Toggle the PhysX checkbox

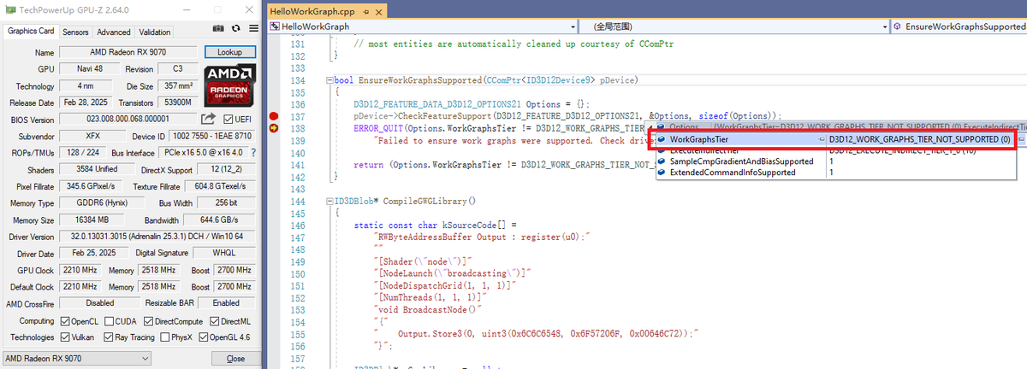click(164, 337)
